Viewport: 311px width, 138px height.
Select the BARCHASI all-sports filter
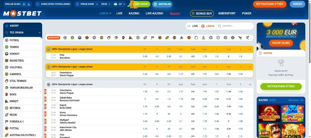(54, 38)
